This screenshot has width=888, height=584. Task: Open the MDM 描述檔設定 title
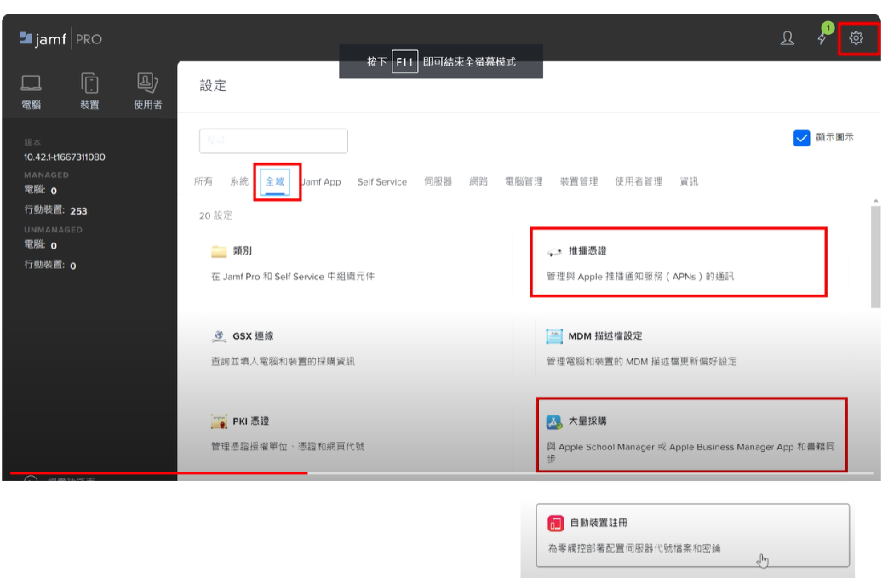point(605,336)
